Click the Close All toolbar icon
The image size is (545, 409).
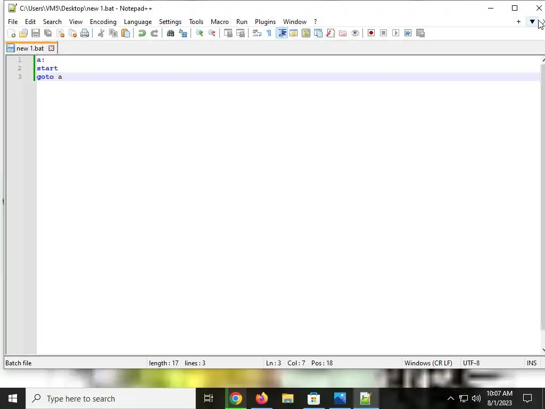(x=72, y=33)
